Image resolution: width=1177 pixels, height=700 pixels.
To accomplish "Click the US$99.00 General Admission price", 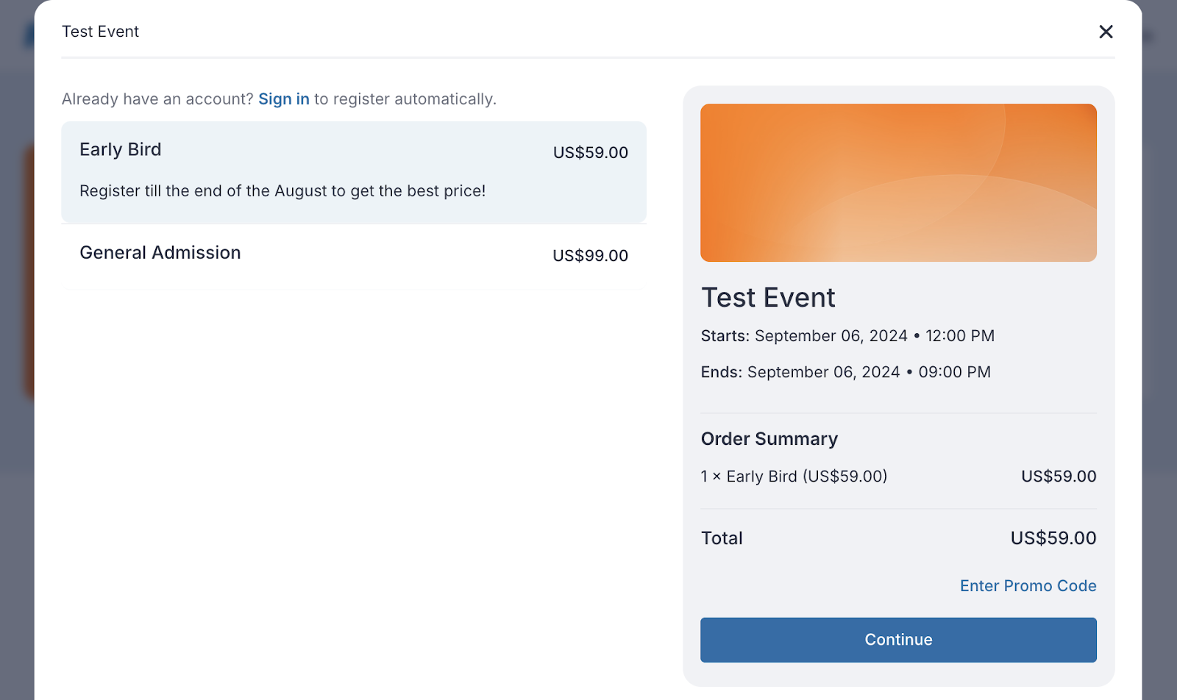I will [590, 255].
